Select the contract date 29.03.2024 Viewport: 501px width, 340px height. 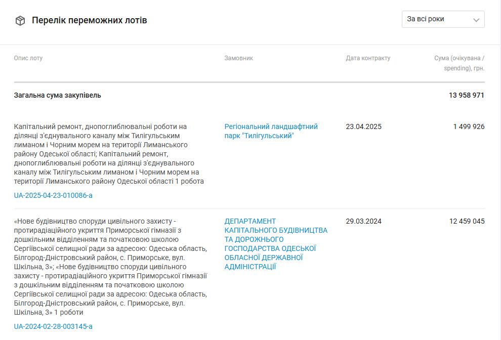pyautogui.click(x=364, y=221)
